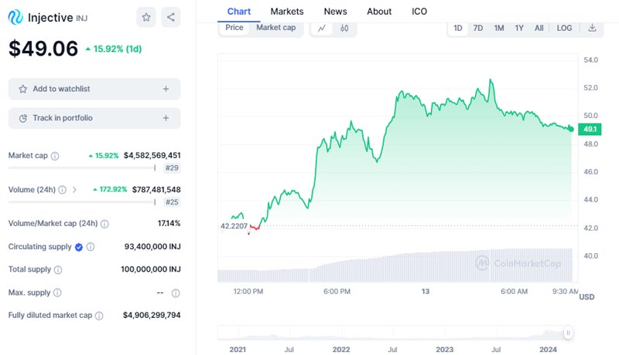
Task: Open Max. supply info icon
Action: pyautogui.click(x=57, y=292)
